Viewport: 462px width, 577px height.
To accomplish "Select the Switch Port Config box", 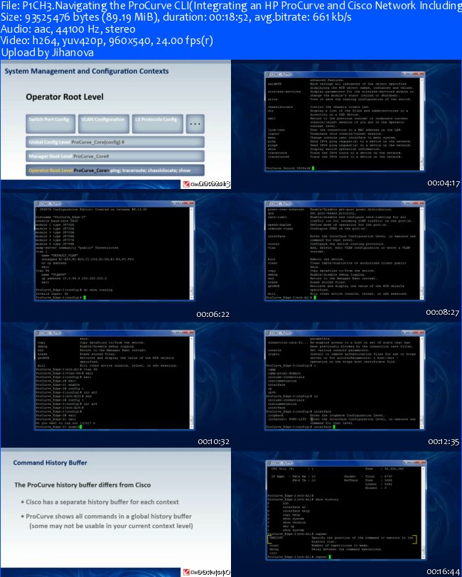I will tap(50, 124).
